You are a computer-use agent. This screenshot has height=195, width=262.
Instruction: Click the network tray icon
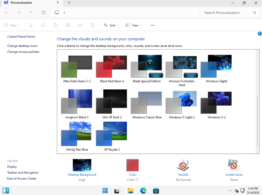coord(242,190)
